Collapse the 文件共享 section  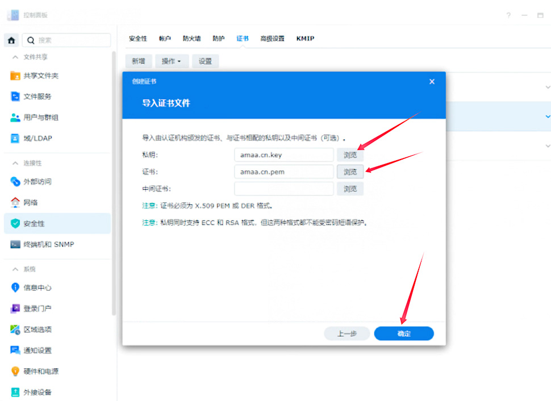(15, 57)
